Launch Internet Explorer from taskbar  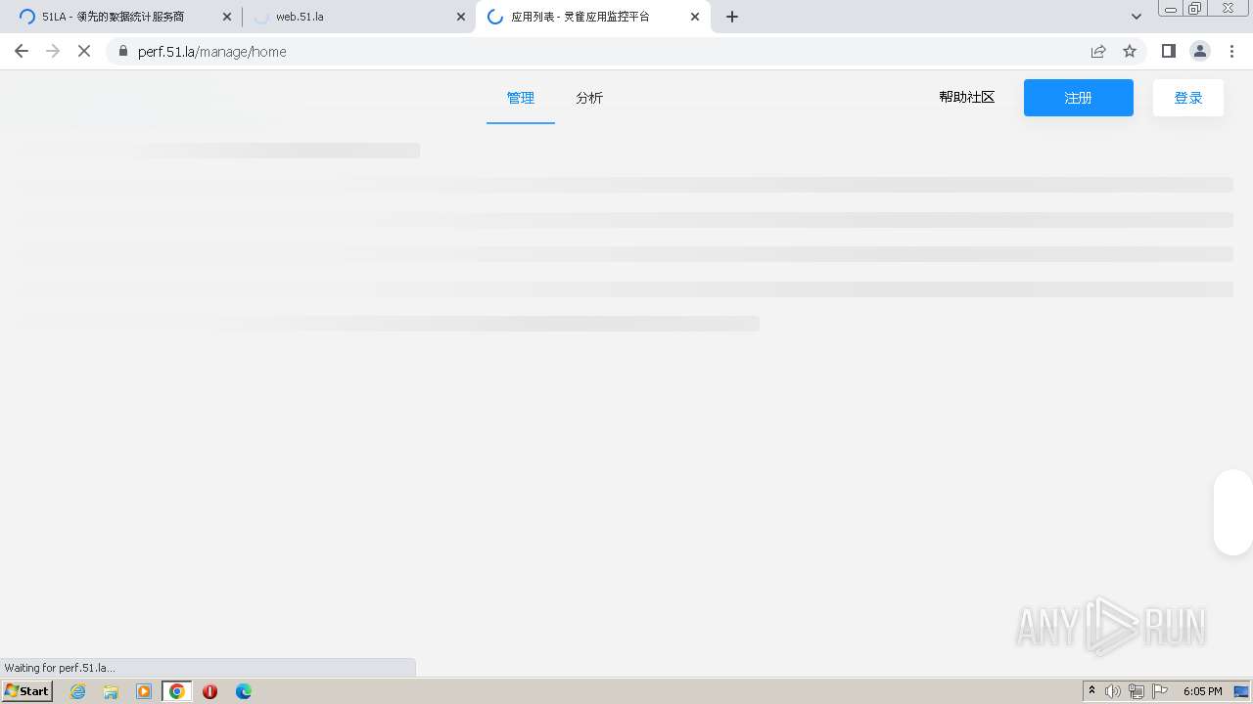click(x=78, y=691)
